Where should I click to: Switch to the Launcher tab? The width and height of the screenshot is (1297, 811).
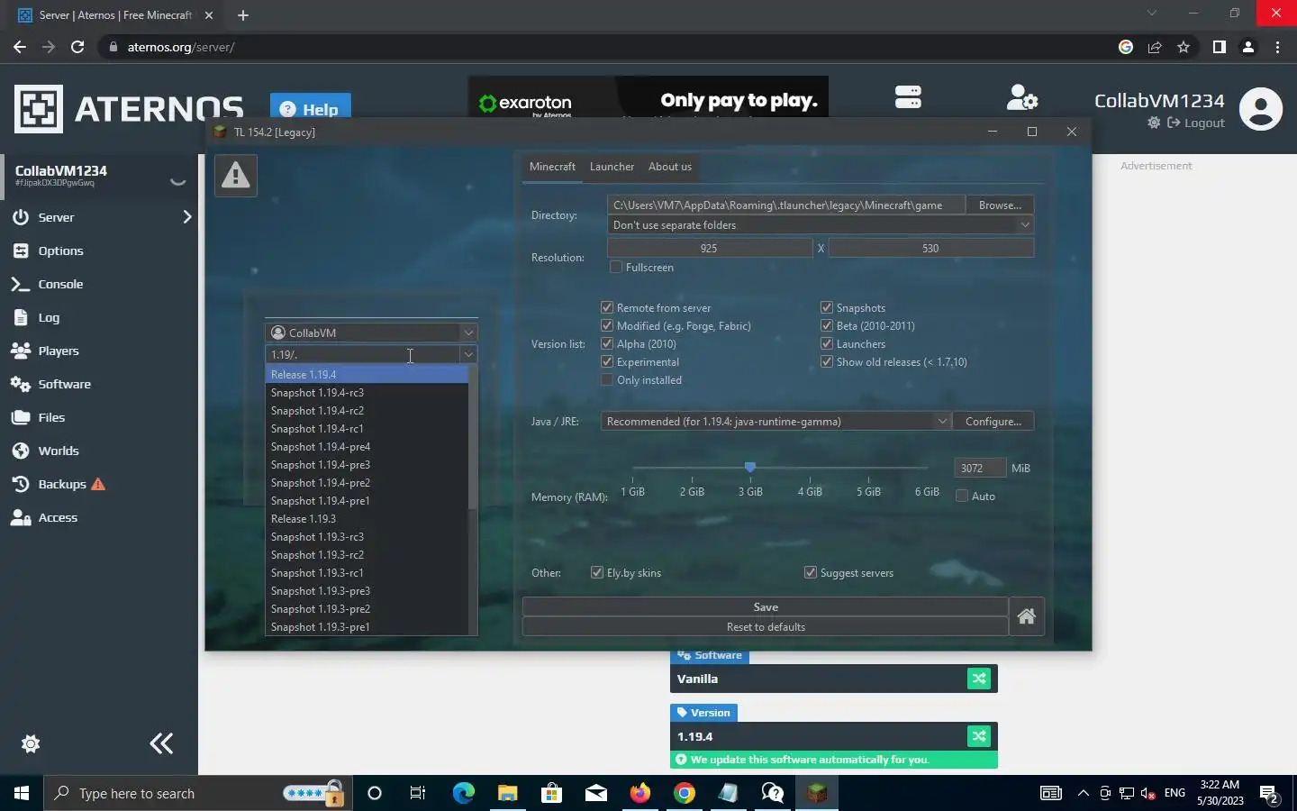pos(612,167)
